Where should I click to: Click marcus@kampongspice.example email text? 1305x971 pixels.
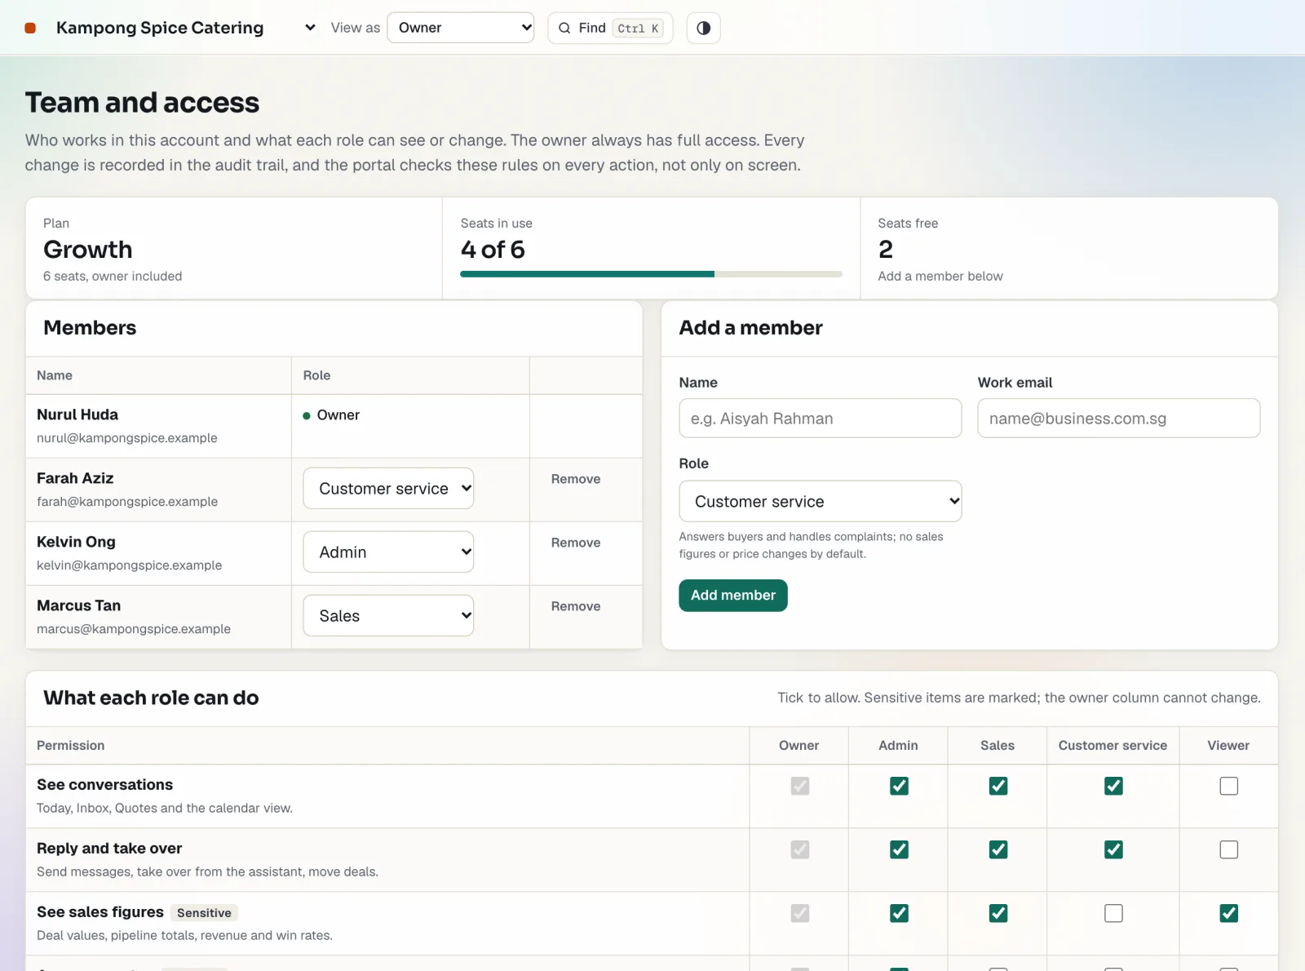point(134,629)
